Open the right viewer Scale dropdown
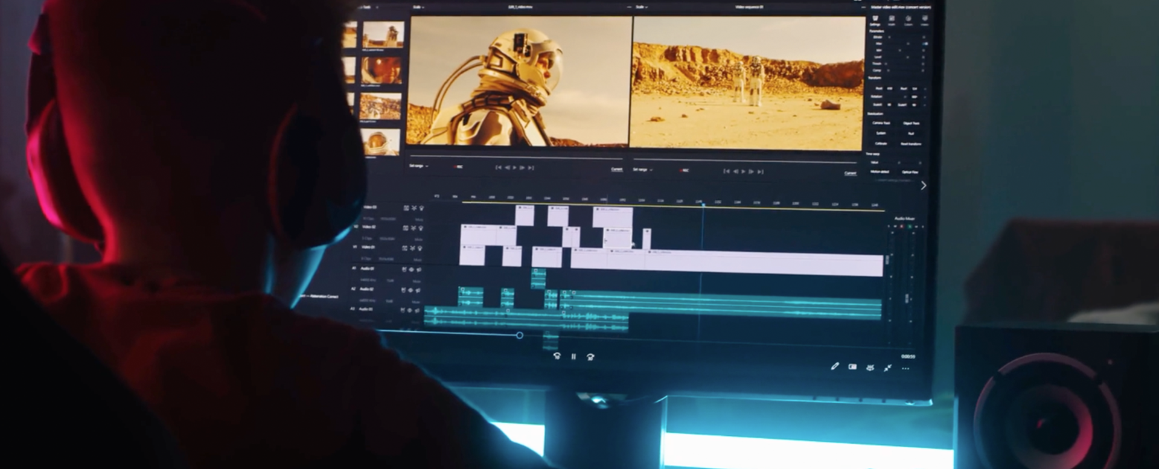The image size is (1159, 469). tap(641, 7)
